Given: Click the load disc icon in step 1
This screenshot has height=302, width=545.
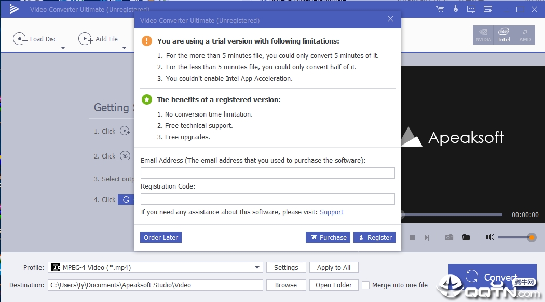Looking at the screenshot, I should tap(125, 131).
